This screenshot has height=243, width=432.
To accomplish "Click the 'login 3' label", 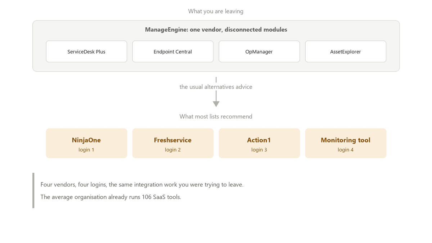I will [259, 150].
